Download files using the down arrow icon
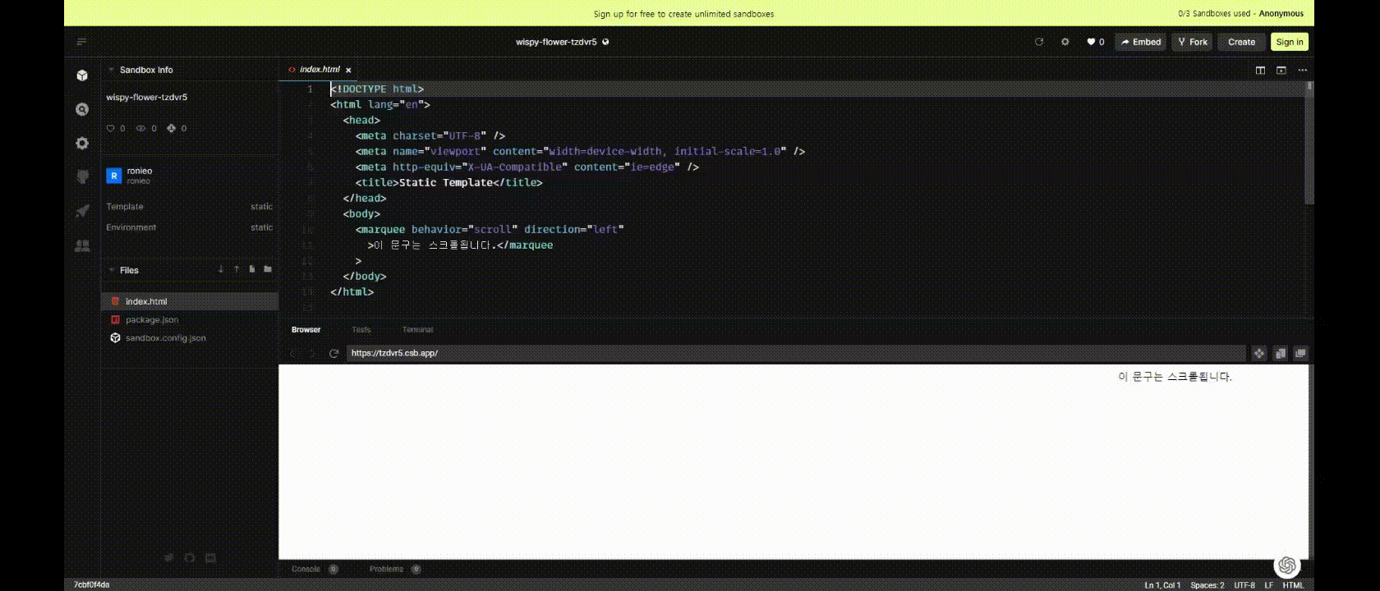Viewport: 1380px width, 591px height. point(220,269)
